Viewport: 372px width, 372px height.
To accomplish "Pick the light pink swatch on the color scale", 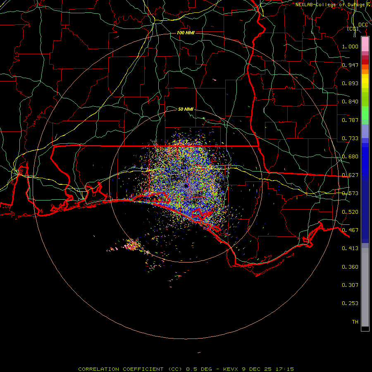I will click(x=365, y=44).
